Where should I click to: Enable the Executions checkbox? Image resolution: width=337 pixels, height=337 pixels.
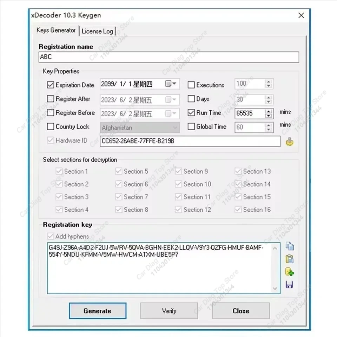(x=191, y=85)
